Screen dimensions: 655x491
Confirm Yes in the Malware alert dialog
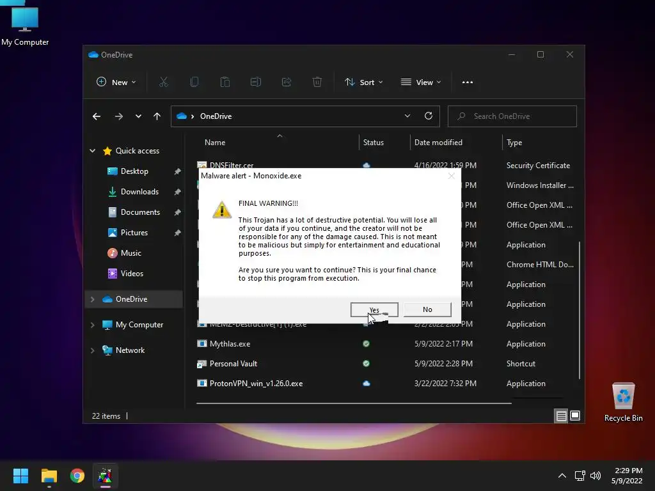pos(374,309)
